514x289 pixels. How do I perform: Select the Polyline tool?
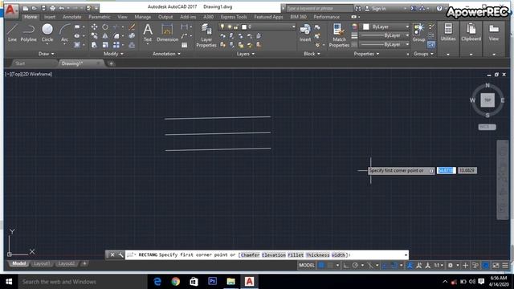29,33
